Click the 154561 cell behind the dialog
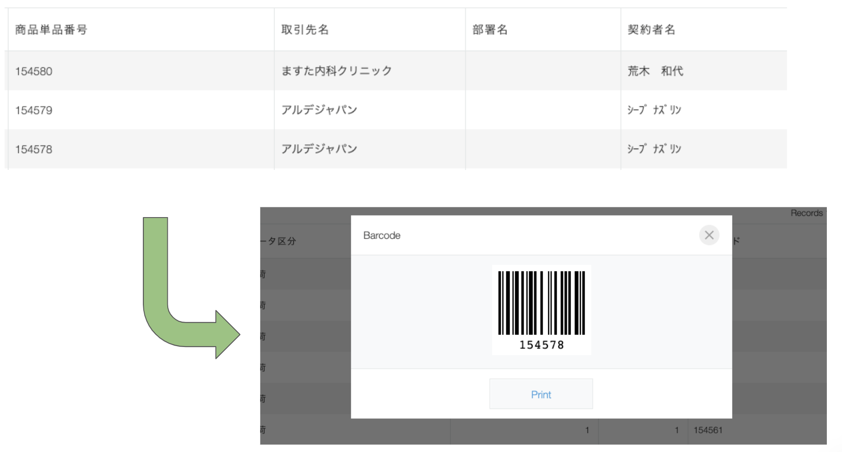 708,430
